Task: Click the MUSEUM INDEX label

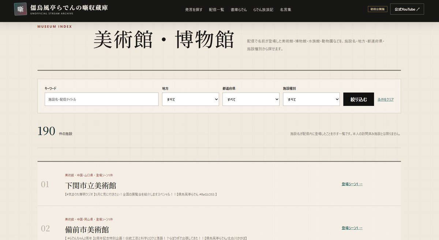Action: [x=55, y=27]
